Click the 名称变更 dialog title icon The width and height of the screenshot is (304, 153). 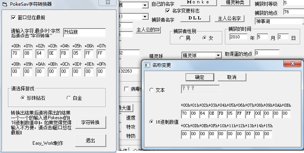147,65
